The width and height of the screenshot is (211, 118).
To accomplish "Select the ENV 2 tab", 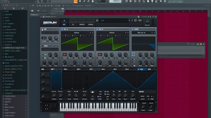I will coord(66,69).
